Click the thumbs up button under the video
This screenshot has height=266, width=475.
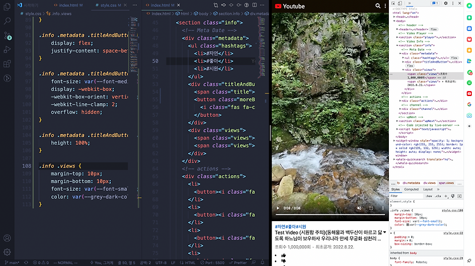click(284, 255)
